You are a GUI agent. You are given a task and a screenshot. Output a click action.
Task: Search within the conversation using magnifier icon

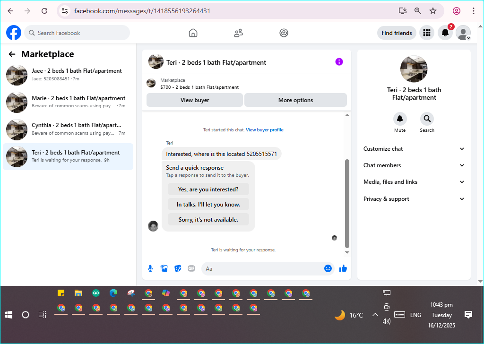point(427,119)
